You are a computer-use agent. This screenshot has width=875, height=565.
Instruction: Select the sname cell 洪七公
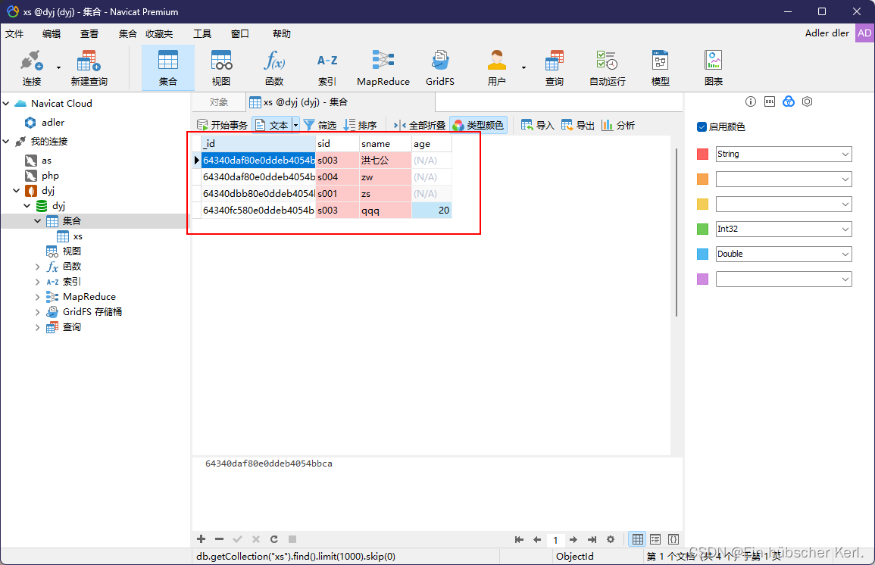click(x=385, y=161)
